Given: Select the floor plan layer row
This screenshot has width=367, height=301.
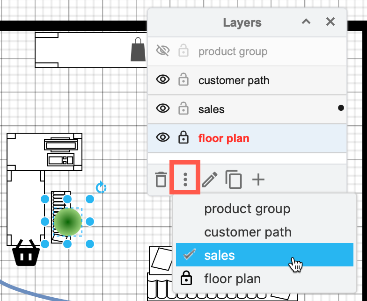Looking at the screenshot, I should [x=247, y=138].
